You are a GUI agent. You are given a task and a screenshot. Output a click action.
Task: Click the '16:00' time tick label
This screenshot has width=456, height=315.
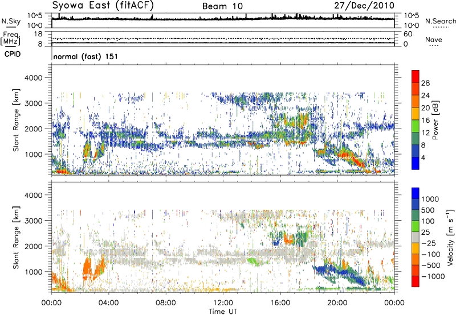tap(280, 303)
